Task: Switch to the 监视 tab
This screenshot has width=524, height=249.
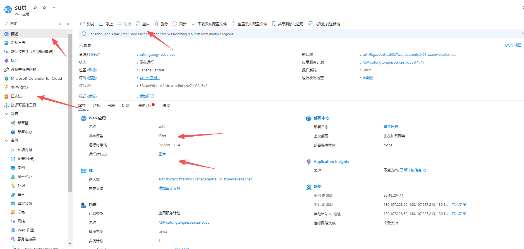Action: click(x=96, y=106)
